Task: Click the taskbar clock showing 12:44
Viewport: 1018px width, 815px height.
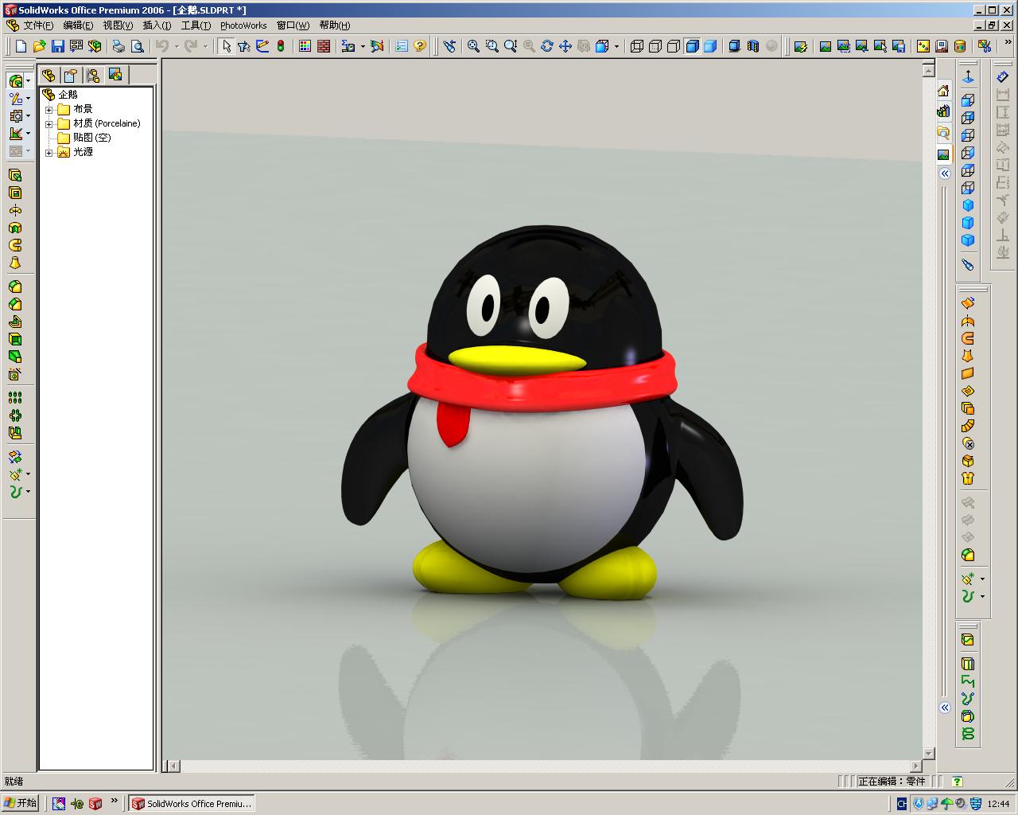Action: point(998,804)
